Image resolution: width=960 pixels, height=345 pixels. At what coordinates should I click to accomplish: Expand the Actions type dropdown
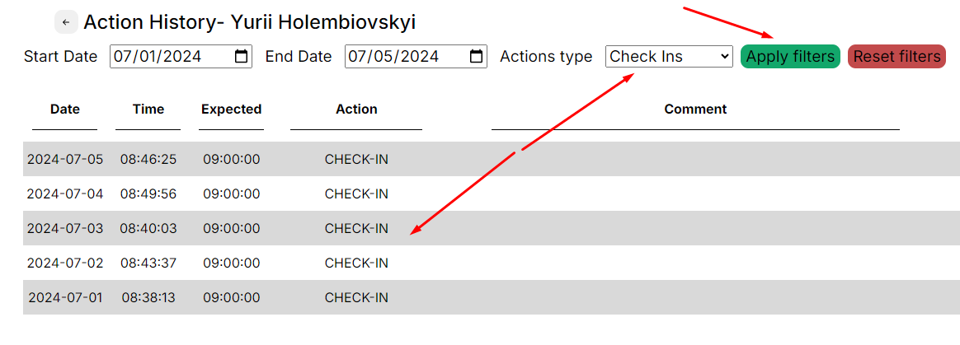coord(669,57)
